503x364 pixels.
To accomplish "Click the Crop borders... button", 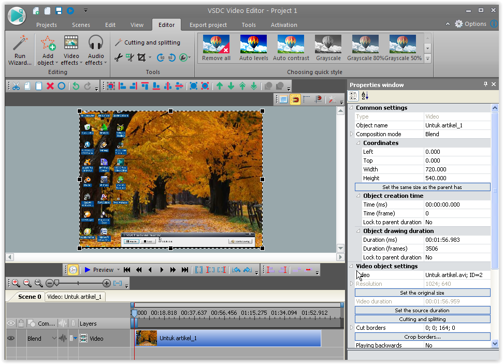I will (x=422, y=337).
